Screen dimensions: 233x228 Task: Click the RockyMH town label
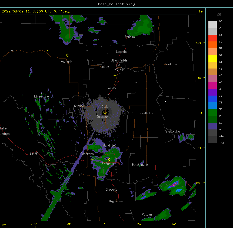66,61
